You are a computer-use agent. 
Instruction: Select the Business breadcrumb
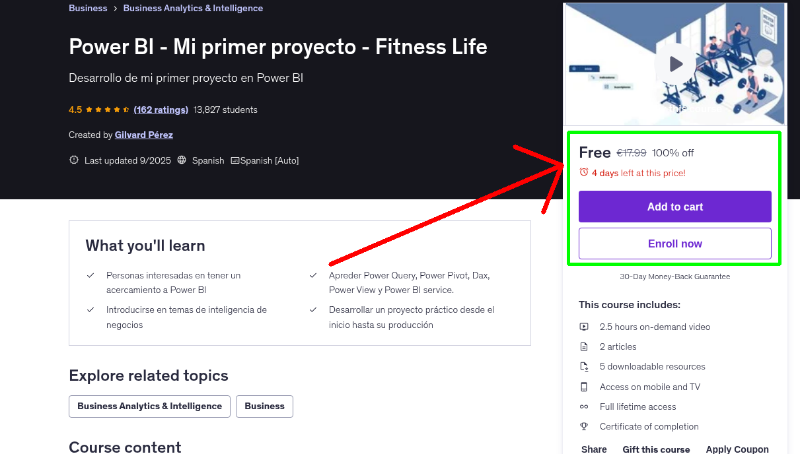(88, 8)
